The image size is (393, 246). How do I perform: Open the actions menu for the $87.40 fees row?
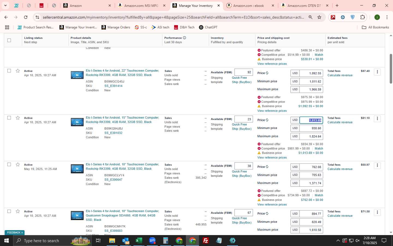tap(377, 72)
